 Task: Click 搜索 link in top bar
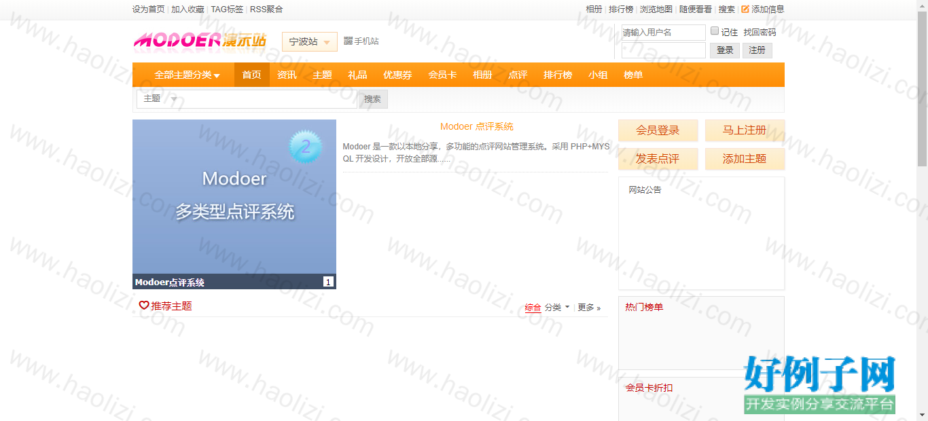[x=727, y=10]
